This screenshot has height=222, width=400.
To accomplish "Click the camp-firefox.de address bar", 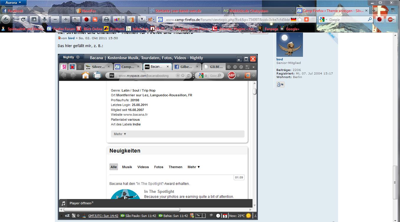I will 227,19.
